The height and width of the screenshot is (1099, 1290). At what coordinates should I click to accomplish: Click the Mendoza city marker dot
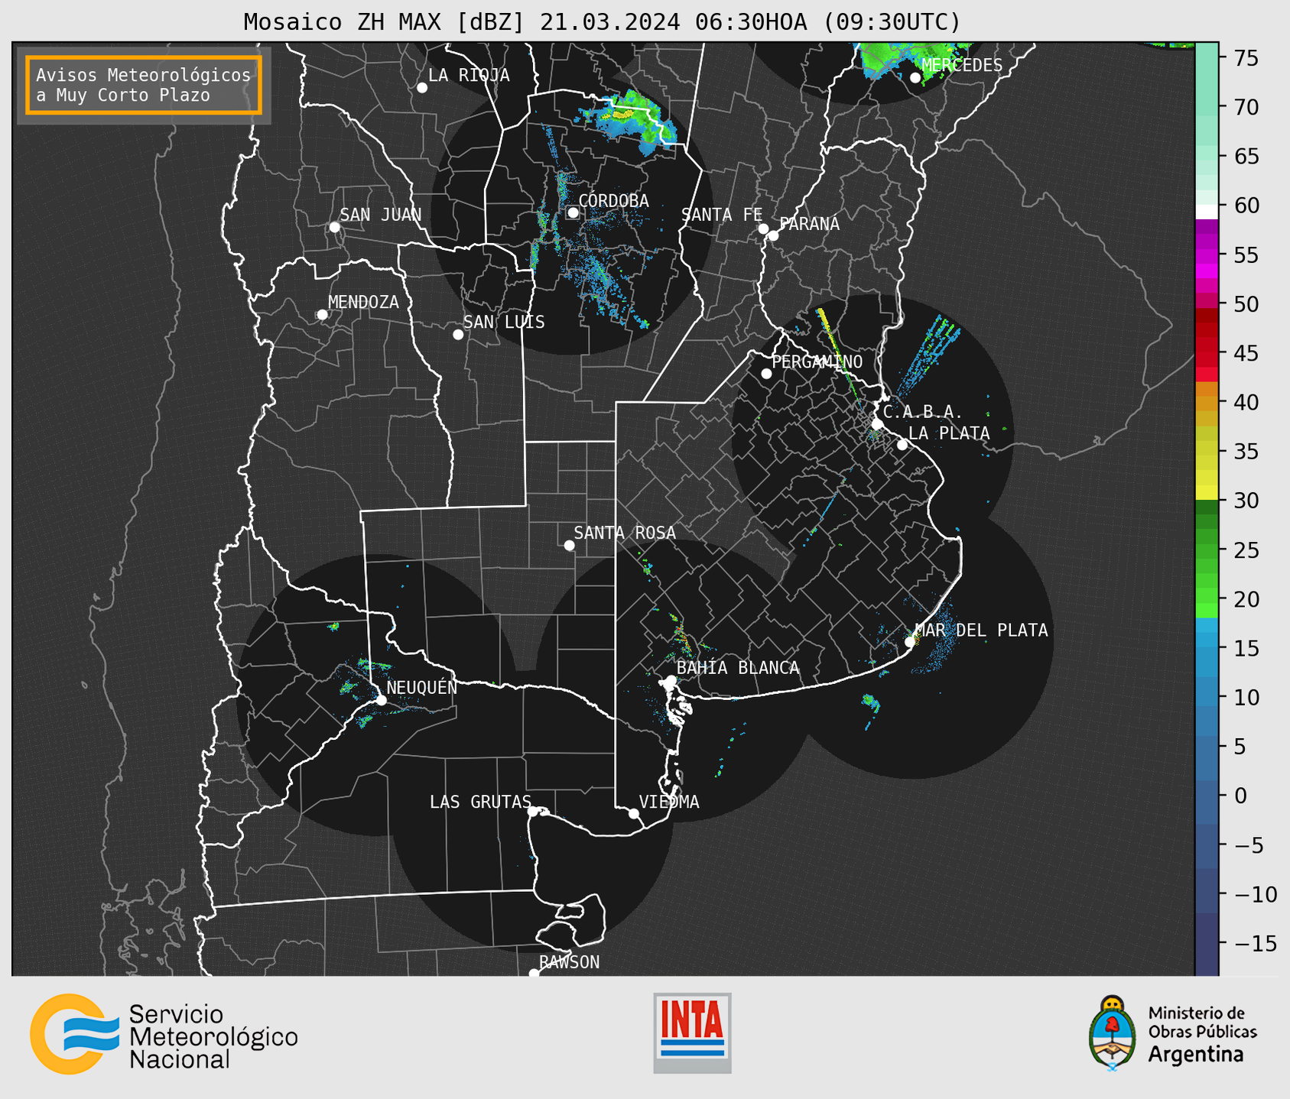point(323,315)
